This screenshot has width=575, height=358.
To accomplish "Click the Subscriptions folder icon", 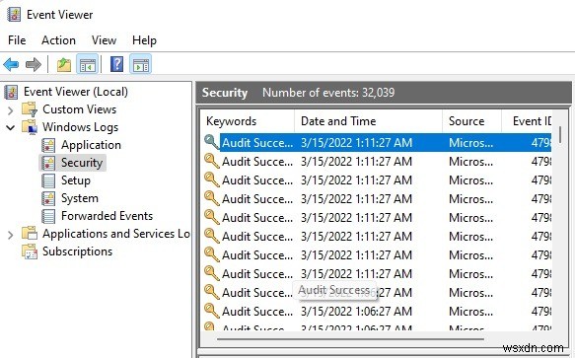I will pyautogui.click(x=30, y=251).
